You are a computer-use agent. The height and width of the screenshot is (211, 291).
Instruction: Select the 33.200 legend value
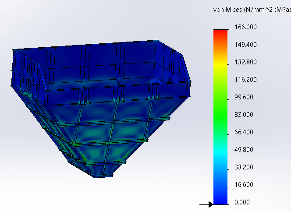point(244,167)
